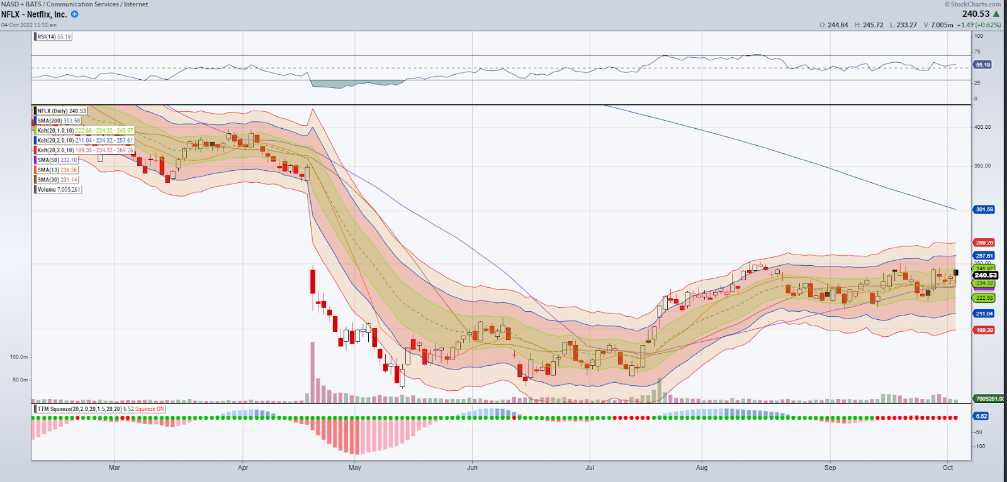Click the large 240.53 last price in the header
The height and width of the screenshot is (482, 1007).
(x=976, y=14)
